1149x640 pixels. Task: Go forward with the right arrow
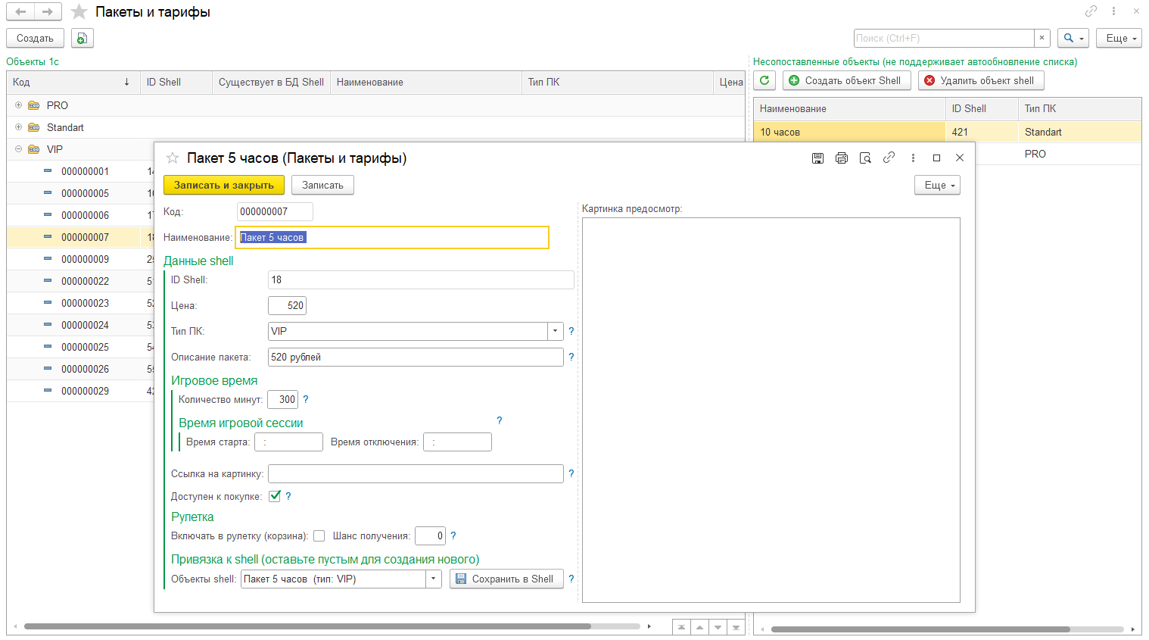point(48,11)
